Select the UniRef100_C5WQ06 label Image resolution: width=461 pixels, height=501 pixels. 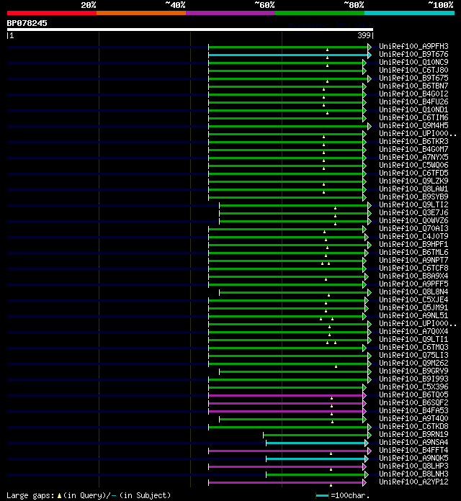coord(413,165)
